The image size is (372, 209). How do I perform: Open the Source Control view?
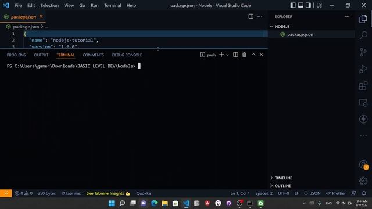(x=363, y=52)
